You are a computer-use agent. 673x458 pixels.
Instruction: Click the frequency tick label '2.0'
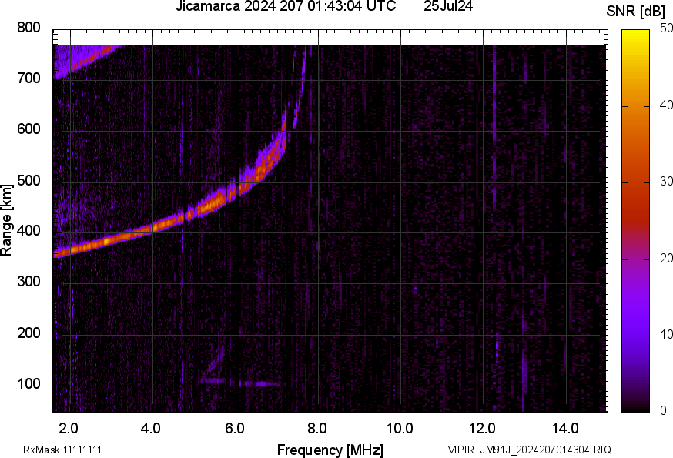pos(69,429)
